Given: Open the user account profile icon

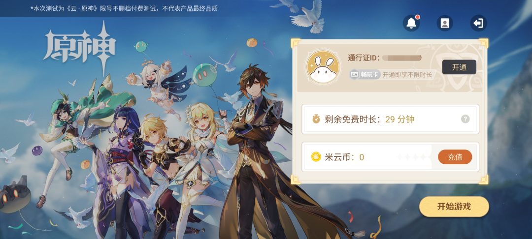Looking at the screenshot, I should coord(445,23).
